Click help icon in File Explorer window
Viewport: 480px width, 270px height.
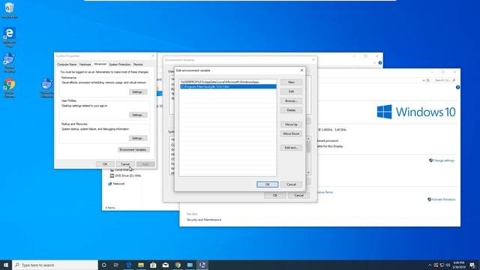380,63
